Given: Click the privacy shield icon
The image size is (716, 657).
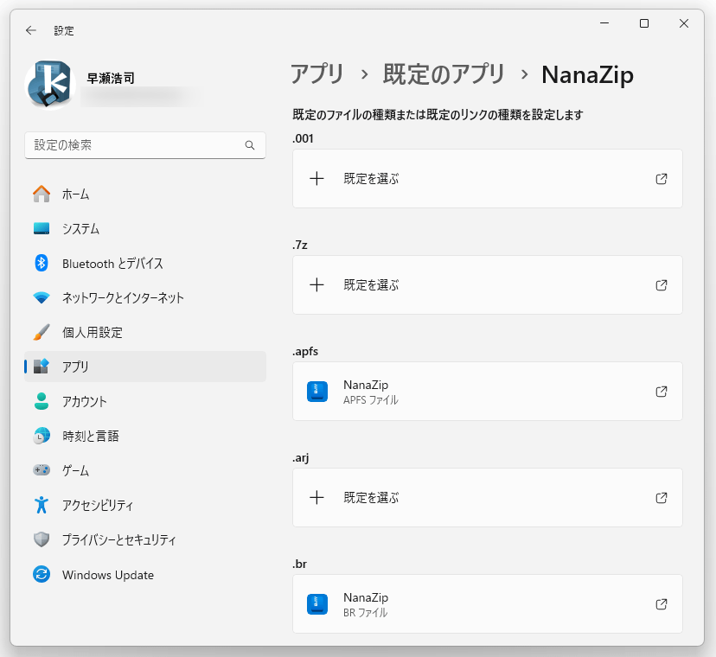Looking at the screenshot, I should coord(42,539).
